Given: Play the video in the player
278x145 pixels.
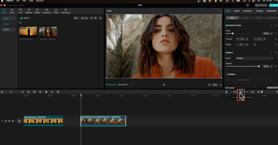Looking at the screenshot, I should pyautogui.click(x=164, y=85).
